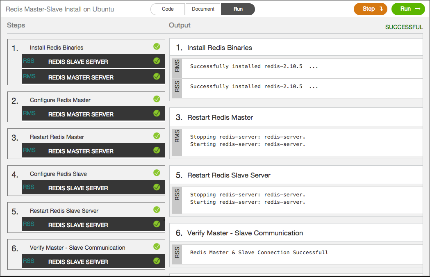
Task: Click green check icon beside Install Redis Binaries step
Action: point(157,47)
